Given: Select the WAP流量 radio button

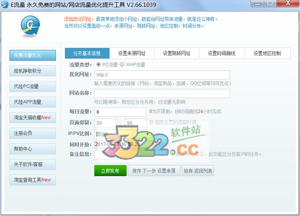Looking at the screenshot, I should click(x=122, y=64).
